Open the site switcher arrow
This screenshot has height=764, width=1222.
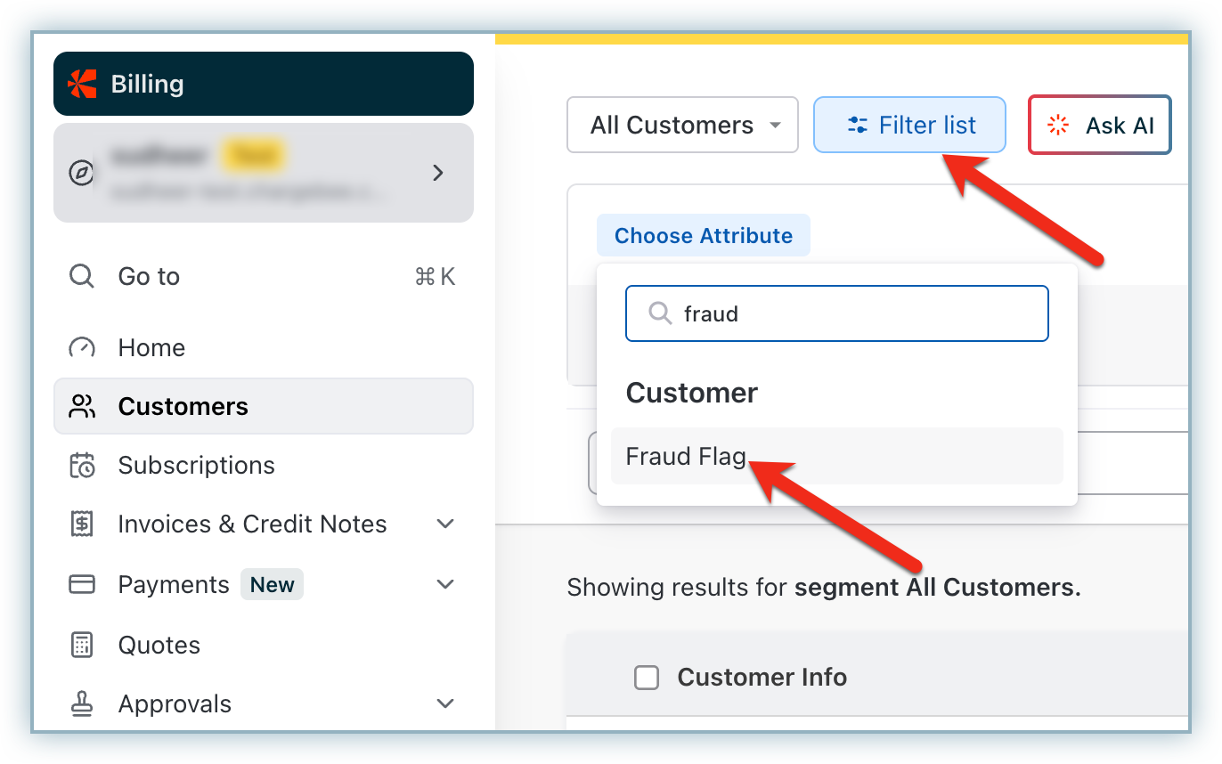[437, 173]
